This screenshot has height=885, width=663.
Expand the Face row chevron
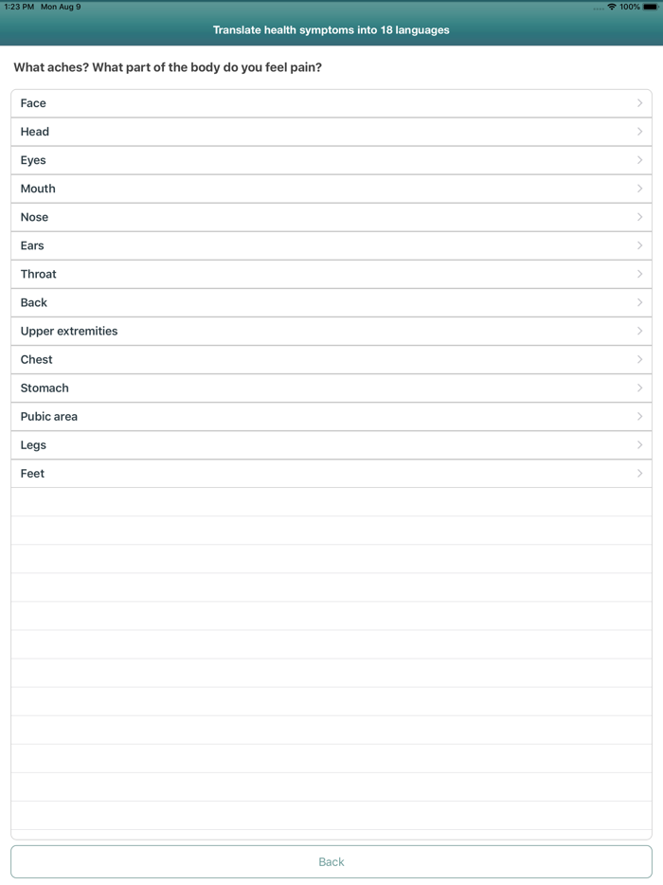point(641,102)
